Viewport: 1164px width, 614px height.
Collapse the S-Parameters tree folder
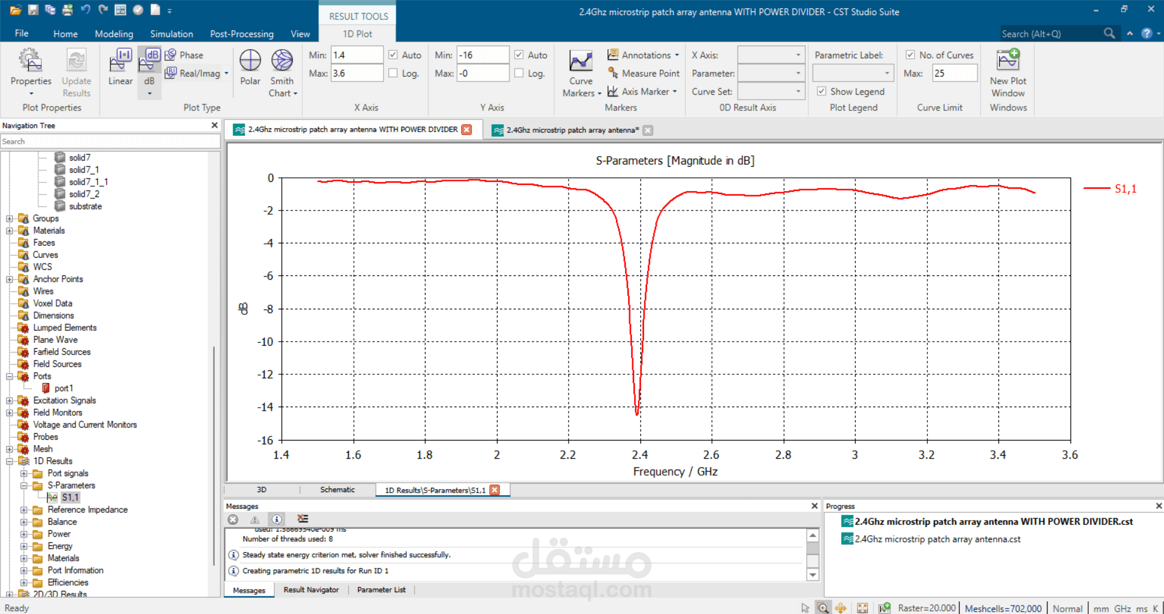pyautogui.click(x=24, y=485)
